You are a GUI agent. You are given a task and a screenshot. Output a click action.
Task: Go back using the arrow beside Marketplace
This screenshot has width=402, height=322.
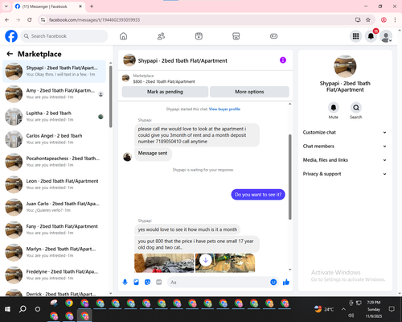point(10,54)
